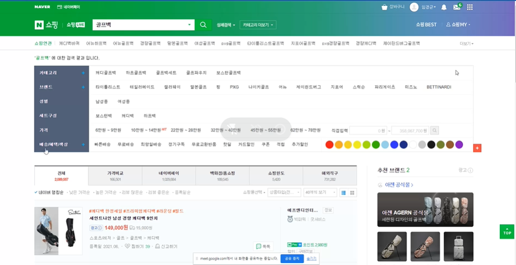The width and height of the screenshot is (516, 265).
Task: Select the navy color swatch
Action: pyautogui.click(x=403, y=145)
